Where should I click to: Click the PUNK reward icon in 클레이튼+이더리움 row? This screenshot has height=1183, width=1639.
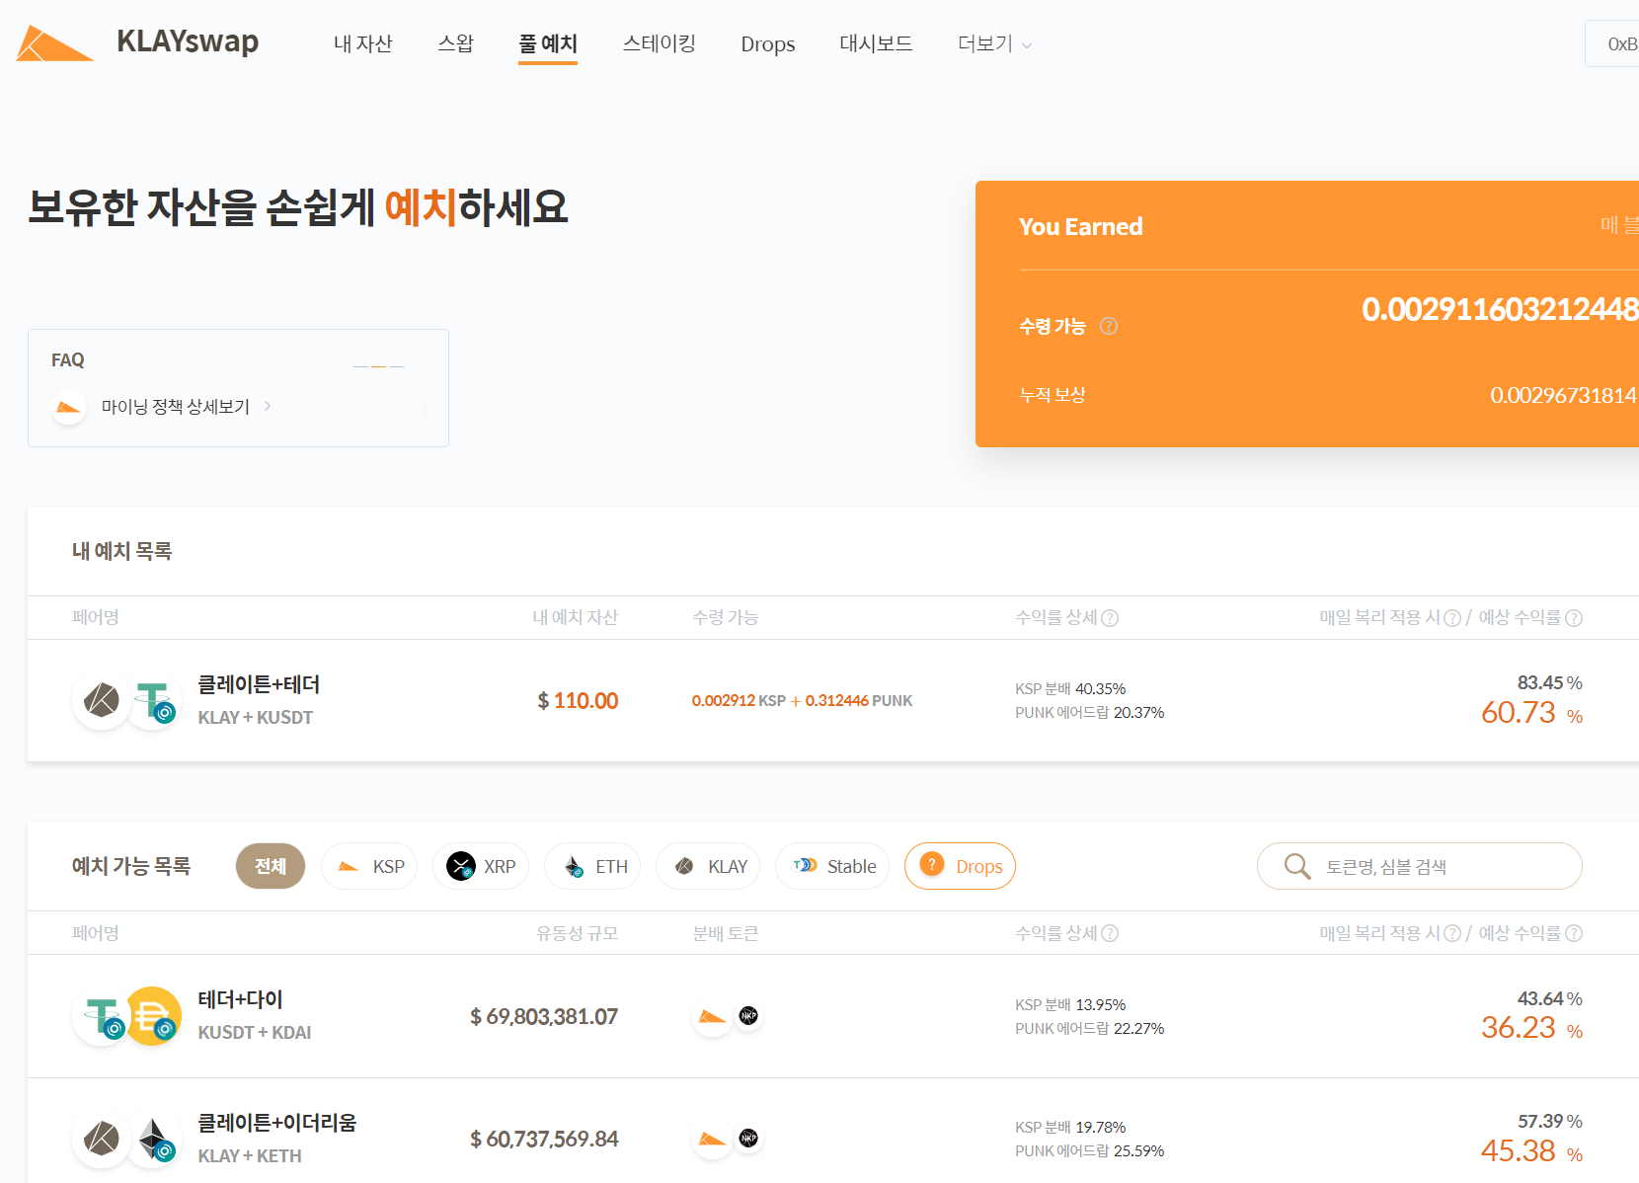748,1138
